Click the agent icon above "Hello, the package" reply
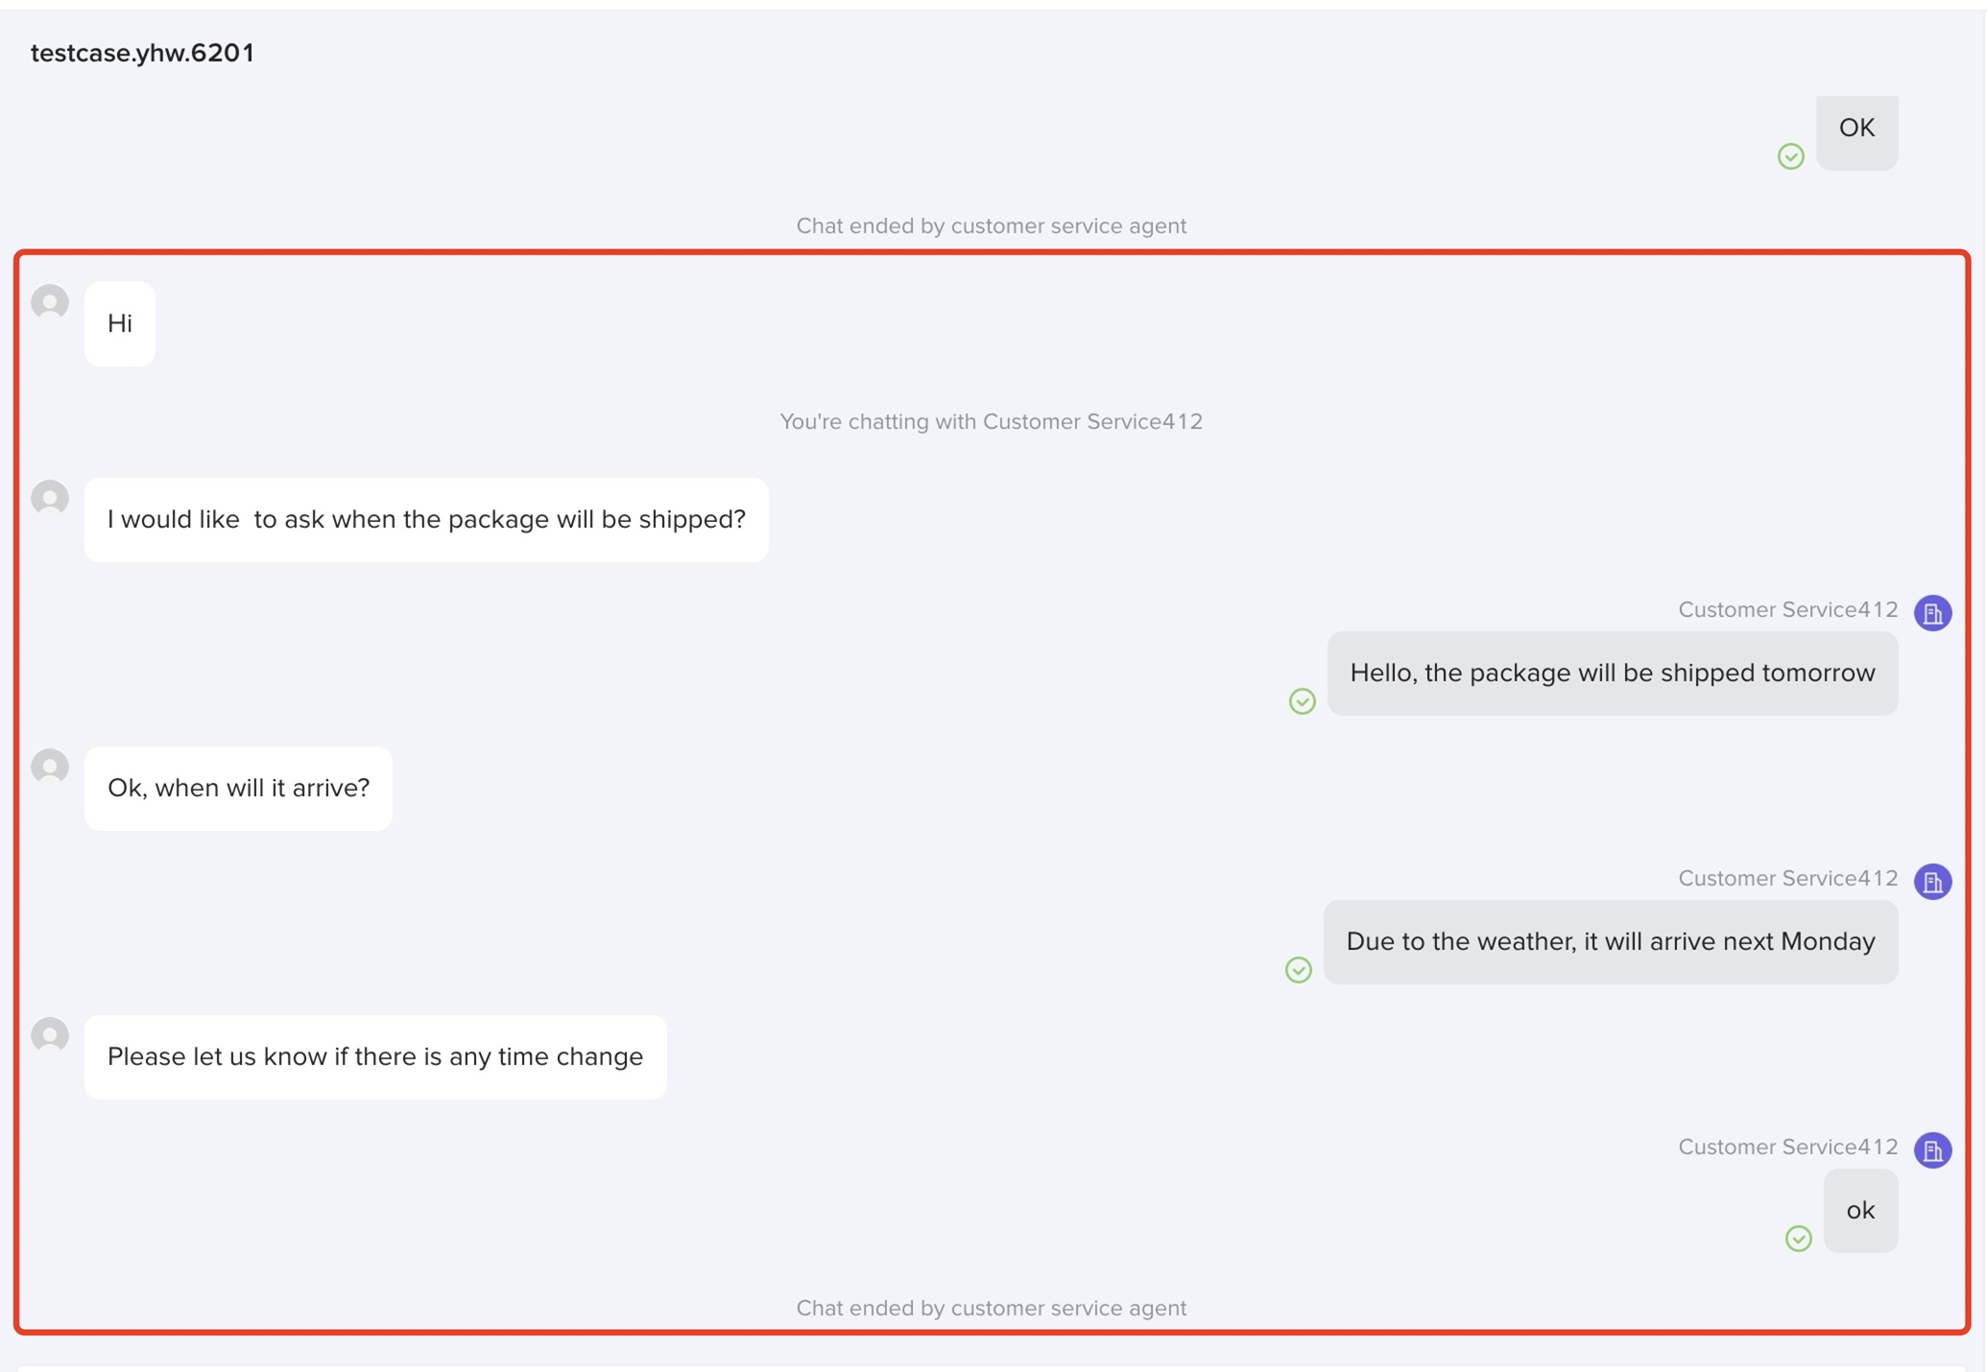1987x1372 pixels. coord(1932,613)
